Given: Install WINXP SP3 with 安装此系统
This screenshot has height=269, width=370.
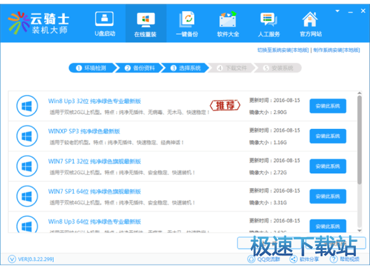Looking at the screenshot, I should pos(328,136).
